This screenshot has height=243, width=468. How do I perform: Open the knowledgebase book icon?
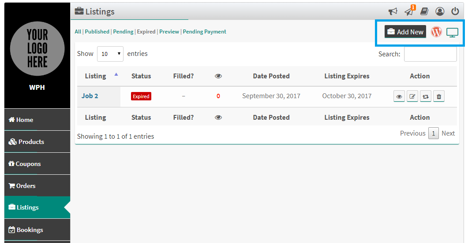tap(424, 11)
